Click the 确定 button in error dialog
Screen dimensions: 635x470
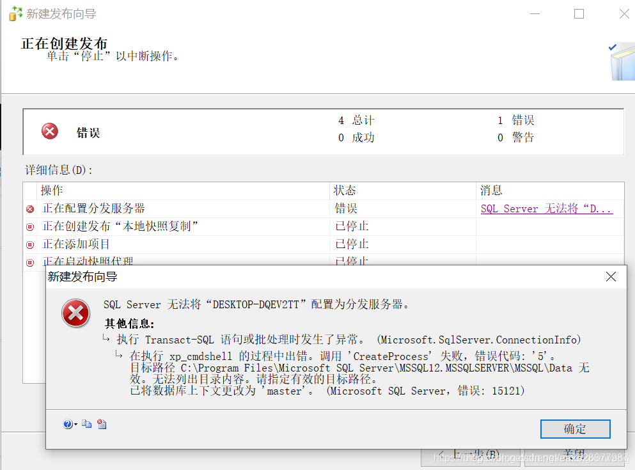coord(575,428)
